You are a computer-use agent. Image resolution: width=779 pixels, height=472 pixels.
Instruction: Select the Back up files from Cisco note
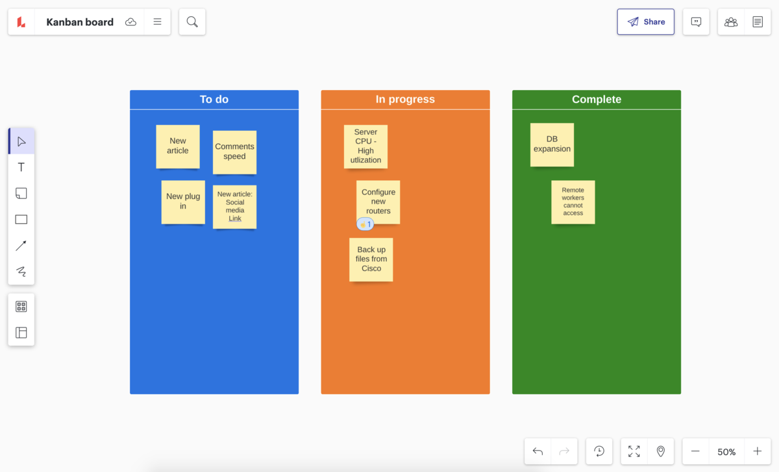pyautogui.click(x=371, y=259)
